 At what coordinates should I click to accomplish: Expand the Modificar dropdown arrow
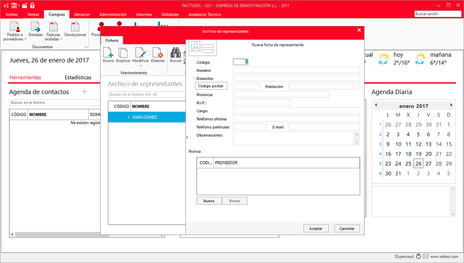141,66
